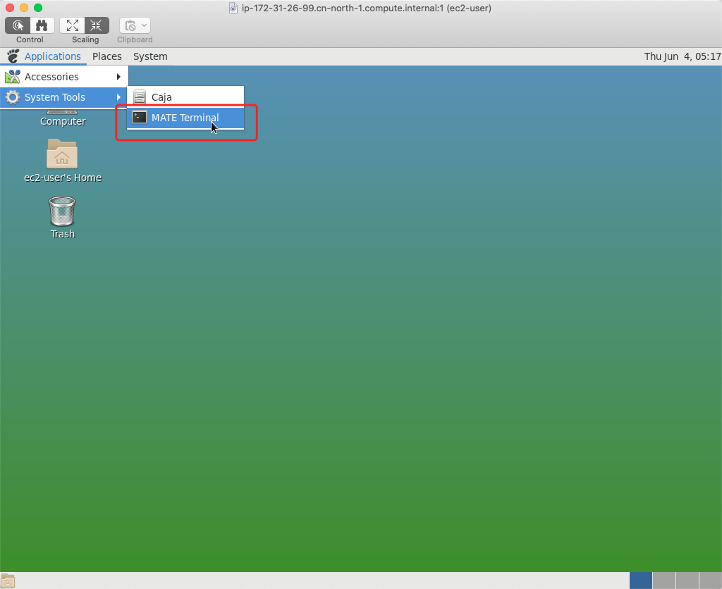Viewport: 722px width, 589px height.
Task: Toggle the scale-to-fit shrink button
Action: (97, 25)
